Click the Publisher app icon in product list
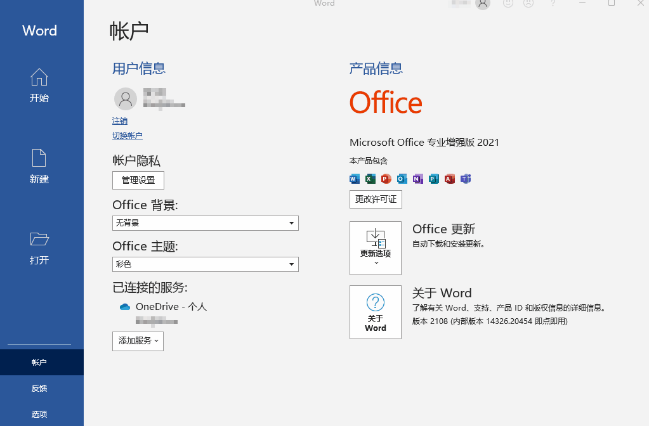Viewport: 649px width, 426px height. (434, 179)
